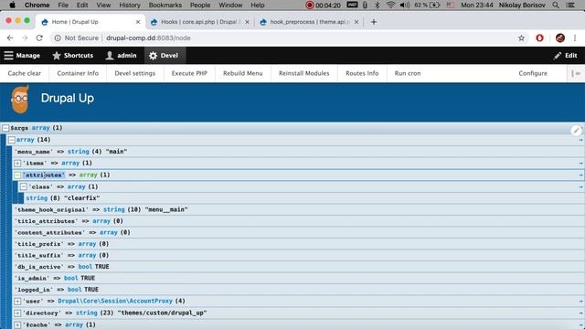Collapse the 'attributes' array
Image resolution: width=585 pixels, height=329 pixels.
(x=17, y=175)
